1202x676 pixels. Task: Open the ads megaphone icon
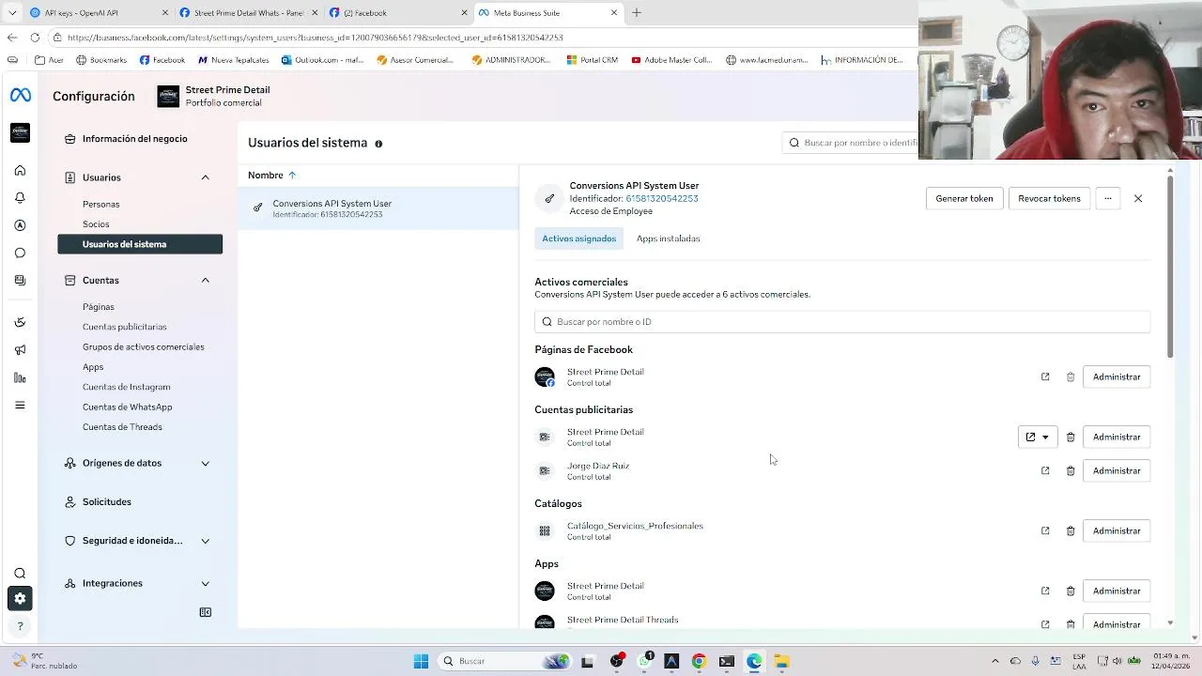coord(20,349)
